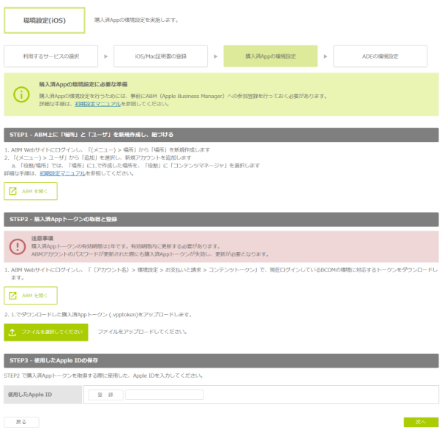Click external-link icon on STEP2 ABMを開く button
442x432 pixels.
coord(12,296)
